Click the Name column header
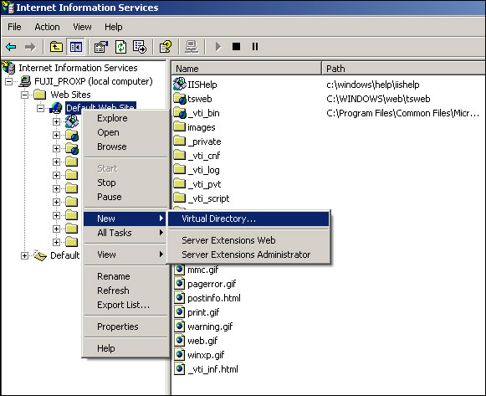This screenshot has width=486, height=396. click(x=247, y=69)
